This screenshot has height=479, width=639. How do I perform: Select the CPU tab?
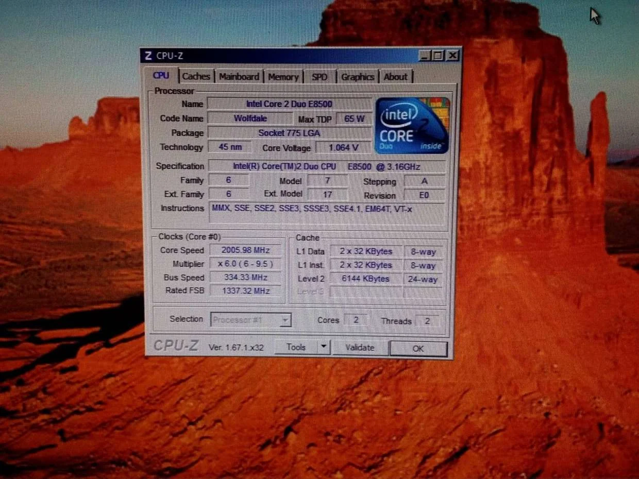pyautogui.click(x=161, y=75)
